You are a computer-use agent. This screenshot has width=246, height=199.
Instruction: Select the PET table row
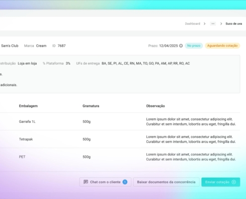pos(120,157)
